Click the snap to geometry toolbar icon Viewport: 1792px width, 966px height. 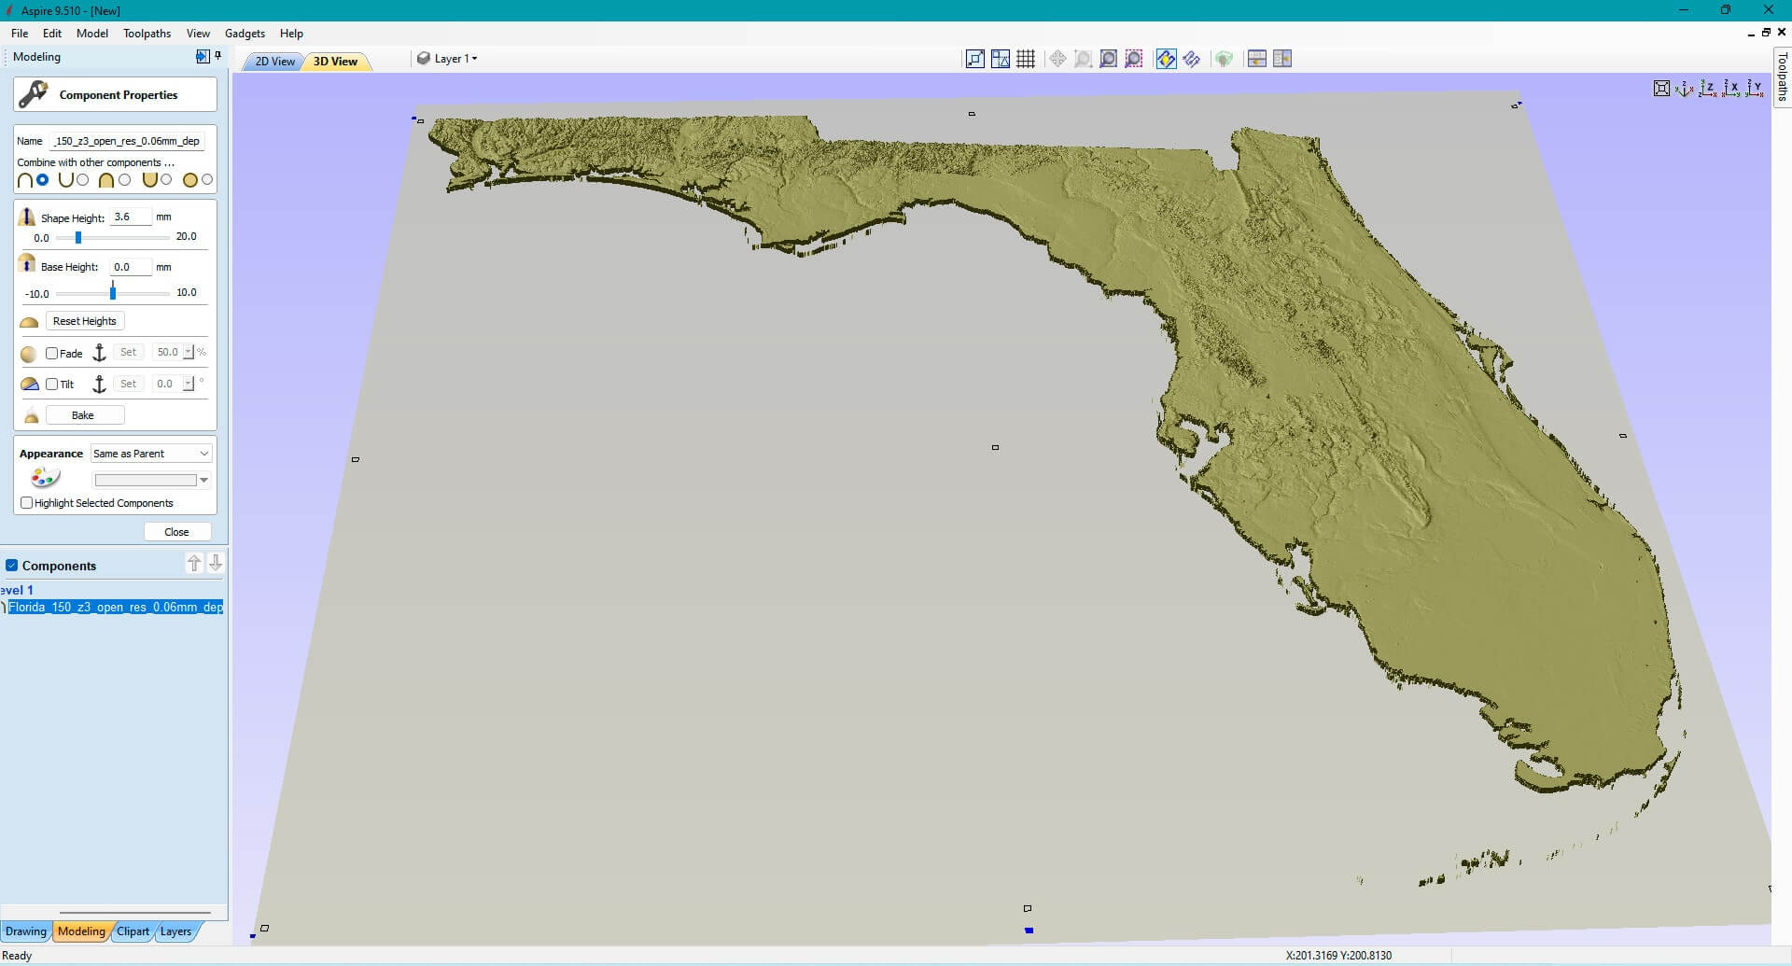(974, 59)
